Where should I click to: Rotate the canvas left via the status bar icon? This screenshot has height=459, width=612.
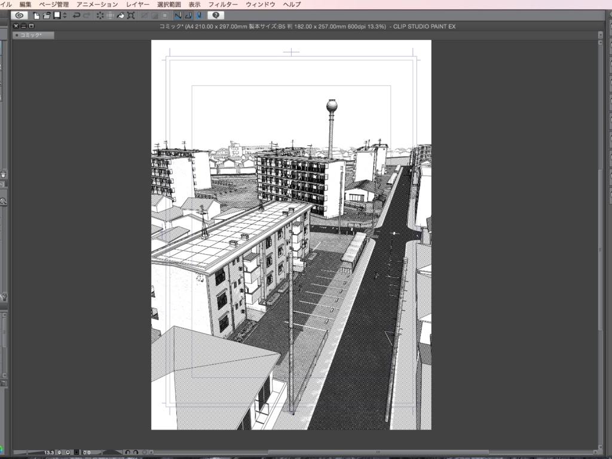coord(128,452)
